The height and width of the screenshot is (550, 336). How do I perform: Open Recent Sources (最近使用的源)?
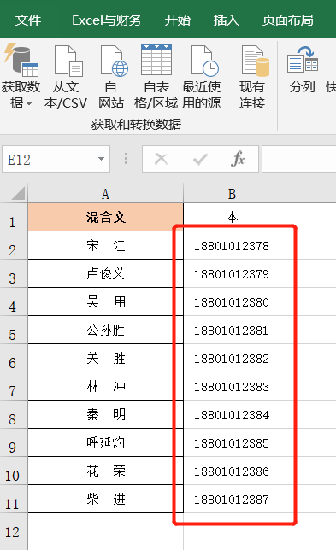(202, 77)
